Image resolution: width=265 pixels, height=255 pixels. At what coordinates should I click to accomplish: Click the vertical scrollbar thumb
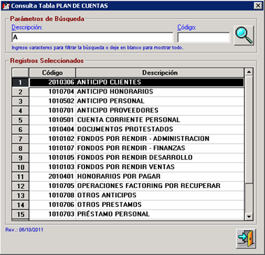click(249, 130)
